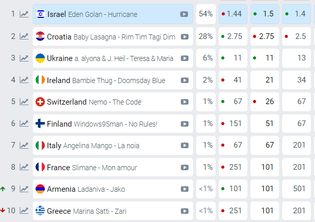The image size is (315, 222).
Task: Play the video for Italy's La noia
Action: (184, 146)
